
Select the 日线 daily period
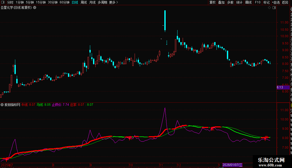point(75,2)
